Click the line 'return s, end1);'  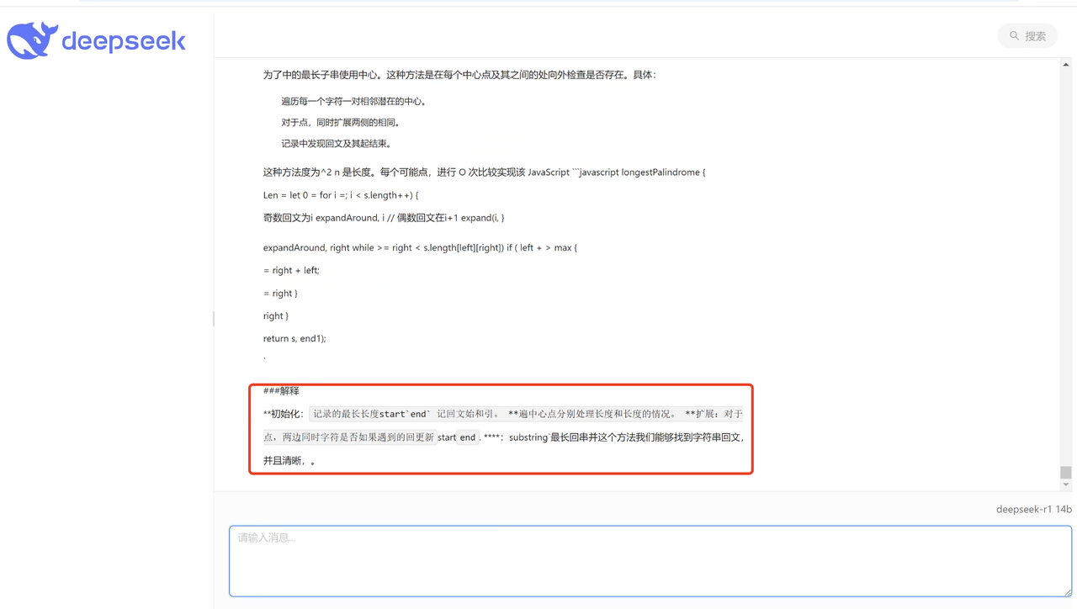pos(294,338)
